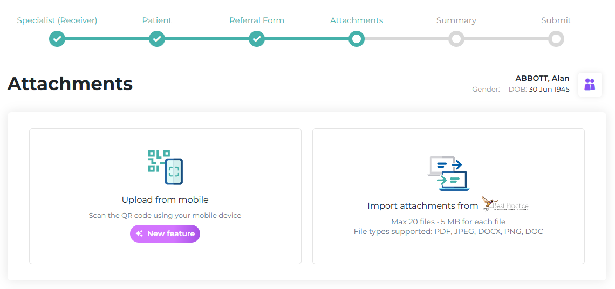615x289 pixels.
Task: Click the Submit step circle
Action: [556, 39]
